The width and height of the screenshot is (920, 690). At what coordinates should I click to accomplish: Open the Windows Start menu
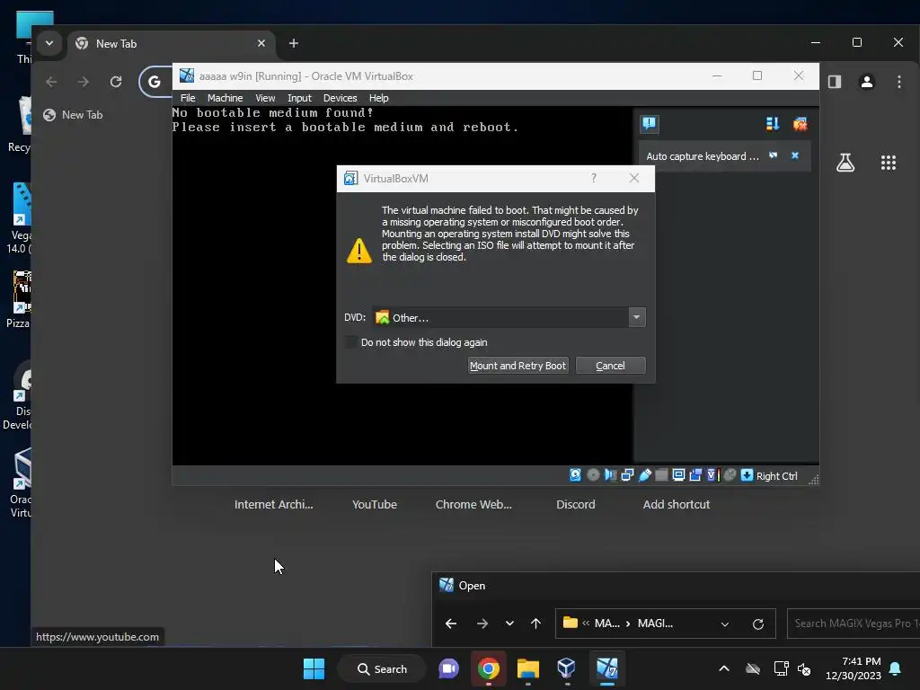tap(314, 668)
